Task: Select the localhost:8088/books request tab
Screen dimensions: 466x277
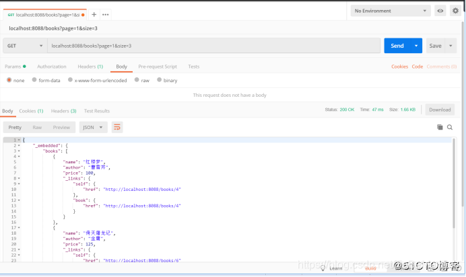Action: point(44,15)
